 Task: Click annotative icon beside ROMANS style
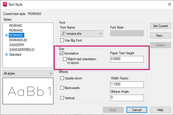coord(6,35)
